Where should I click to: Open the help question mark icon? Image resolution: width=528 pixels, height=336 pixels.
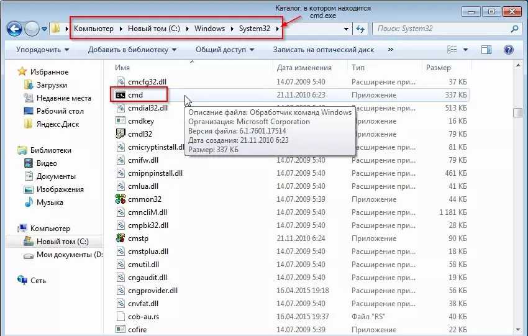[508, 50]
